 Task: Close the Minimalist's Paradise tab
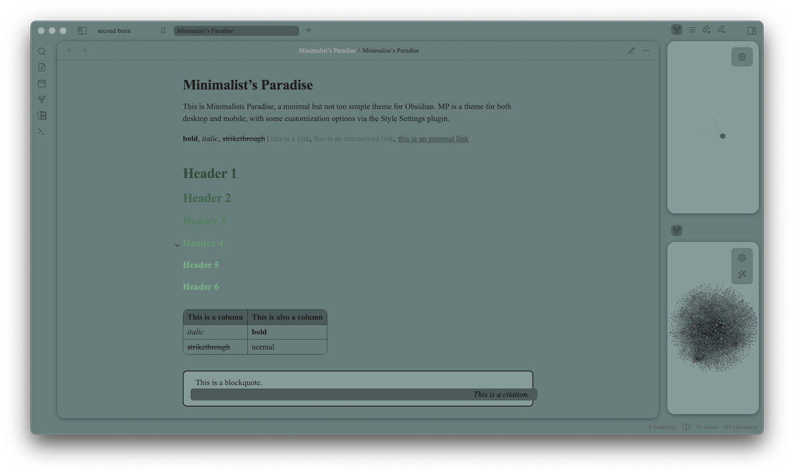point(292,31)
